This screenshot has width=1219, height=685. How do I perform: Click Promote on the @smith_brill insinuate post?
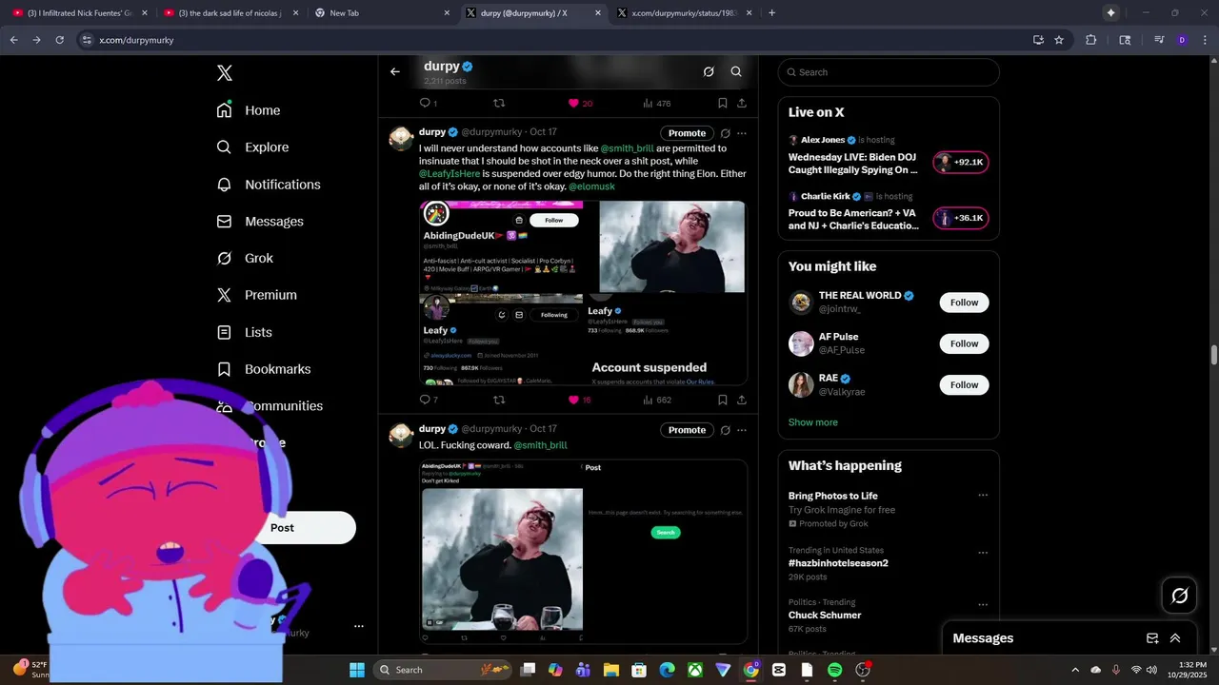(x=687, y=133)
